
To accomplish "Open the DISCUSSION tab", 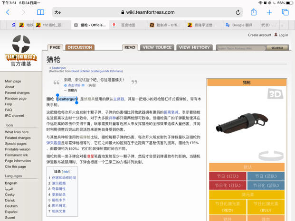I will point(80,47).
